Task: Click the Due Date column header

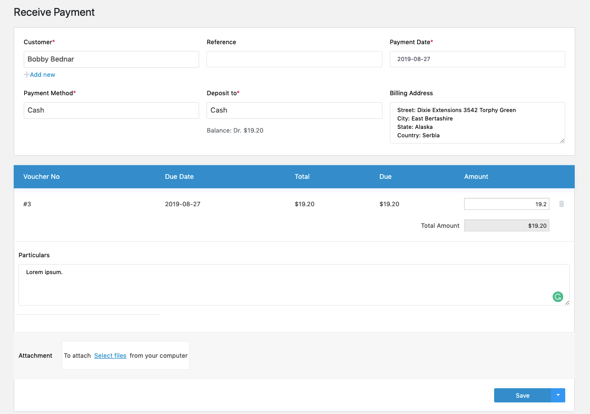Action: tap(179, 176)
